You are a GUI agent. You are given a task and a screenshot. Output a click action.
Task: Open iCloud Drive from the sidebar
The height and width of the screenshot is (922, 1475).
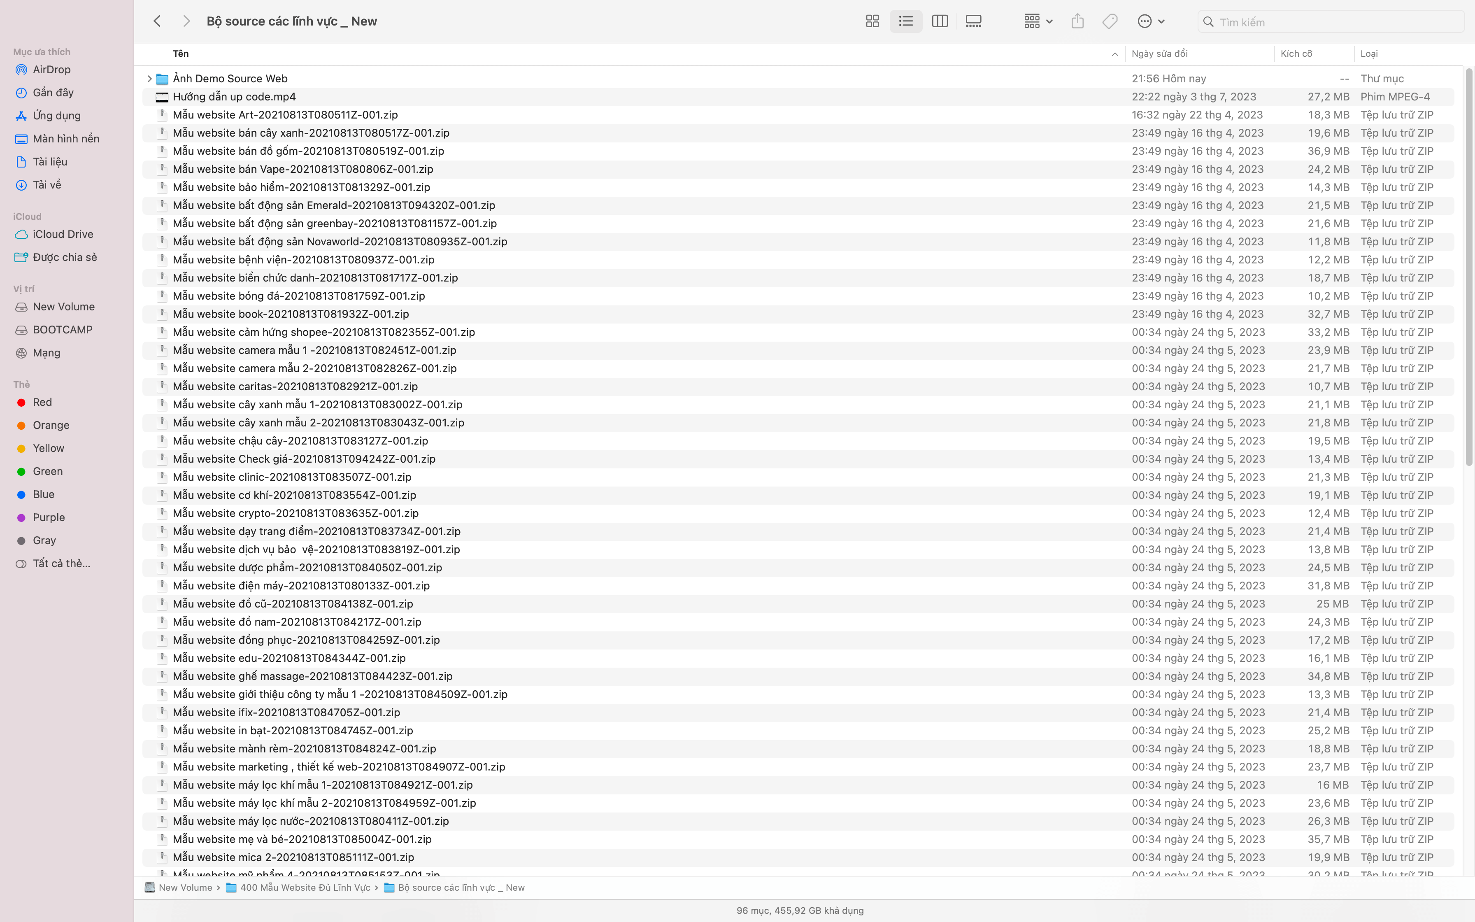63,234
